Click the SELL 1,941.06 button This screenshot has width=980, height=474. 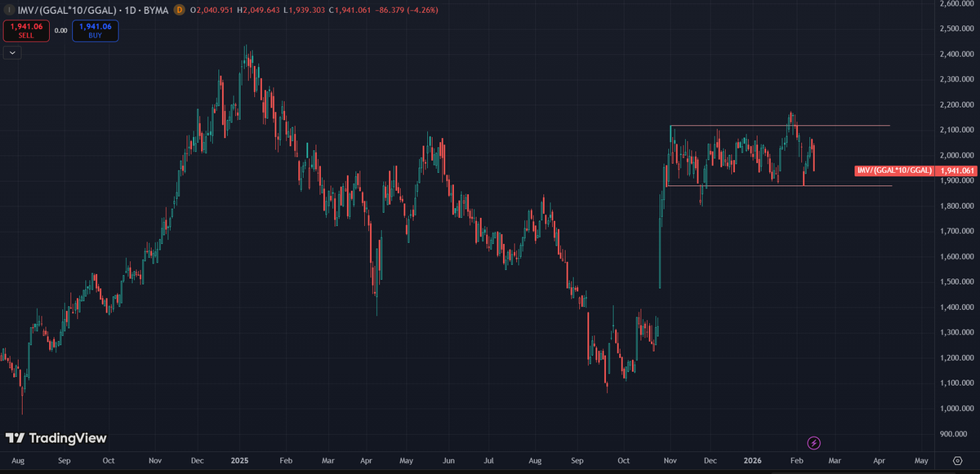coord(25,31)
